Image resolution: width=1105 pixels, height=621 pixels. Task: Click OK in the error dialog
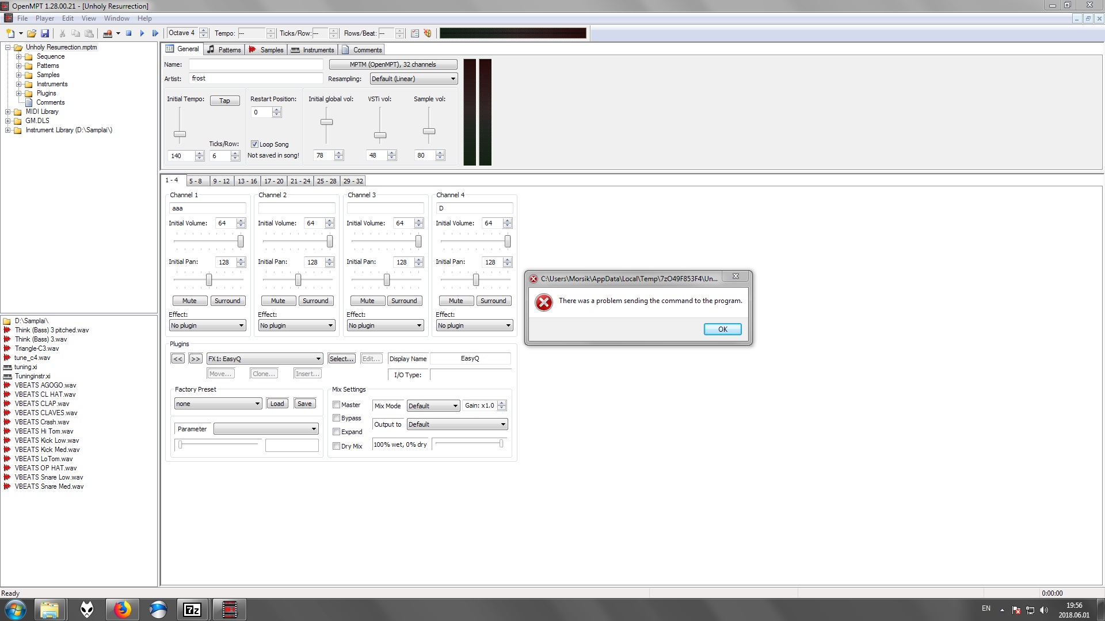[722, 329]
